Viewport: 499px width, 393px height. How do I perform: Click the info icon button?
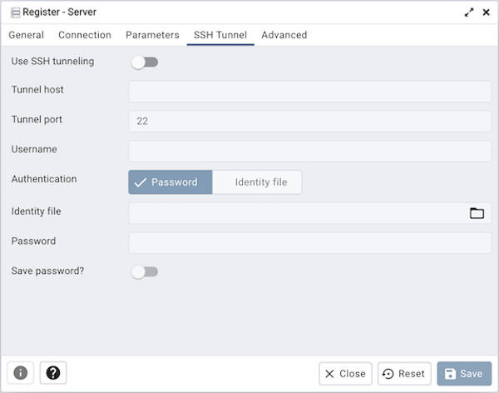coord(21,373)
